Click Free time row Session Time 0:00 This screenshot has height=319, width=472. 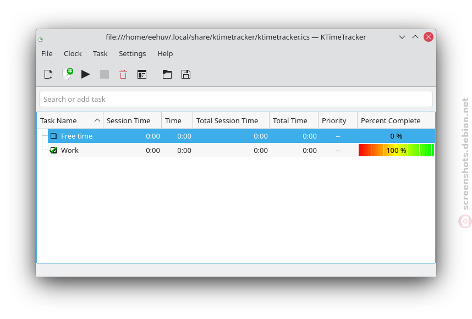(152, 136)
